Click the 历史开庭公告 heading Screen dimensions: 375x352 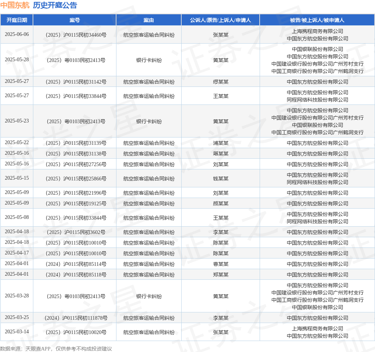[x=55, y=5]
